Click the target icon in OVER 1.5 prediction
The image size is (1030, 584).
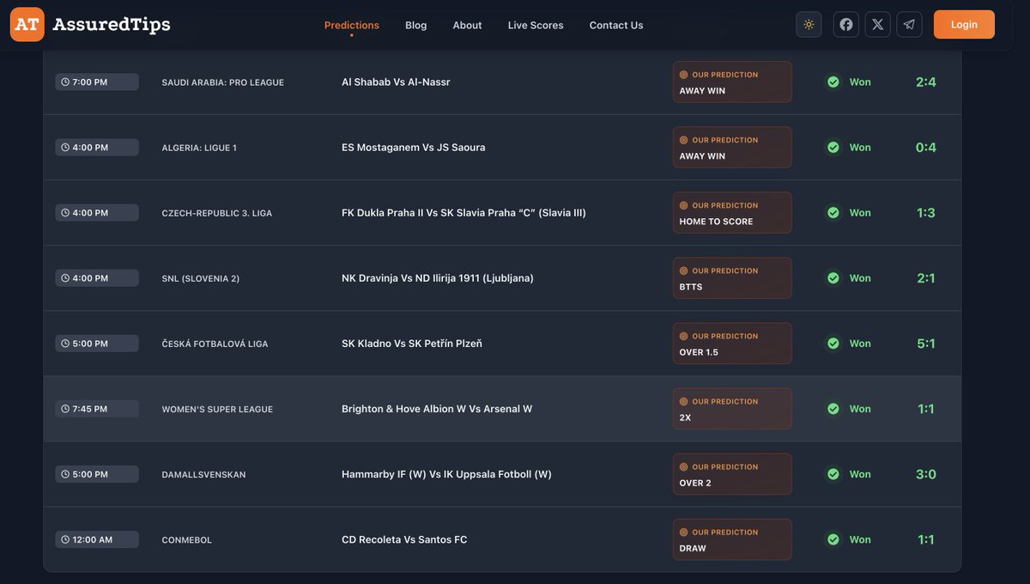tap(684, 336)
